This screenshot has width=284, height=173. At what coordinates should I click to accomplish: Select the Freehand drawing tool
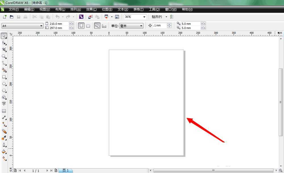click(x=4, y=63)
